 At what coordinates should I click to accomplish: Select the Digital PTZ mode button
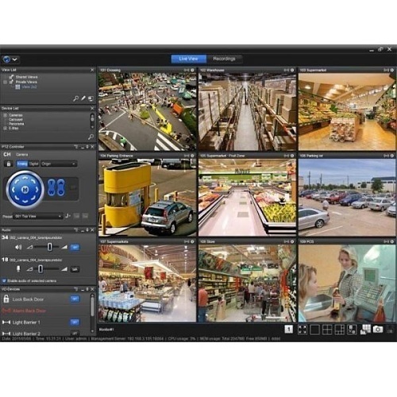33,164
